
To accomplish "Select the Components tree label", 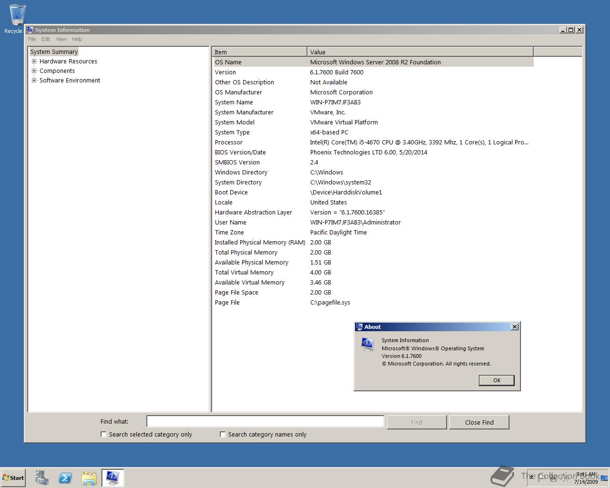I will (57, 71).
